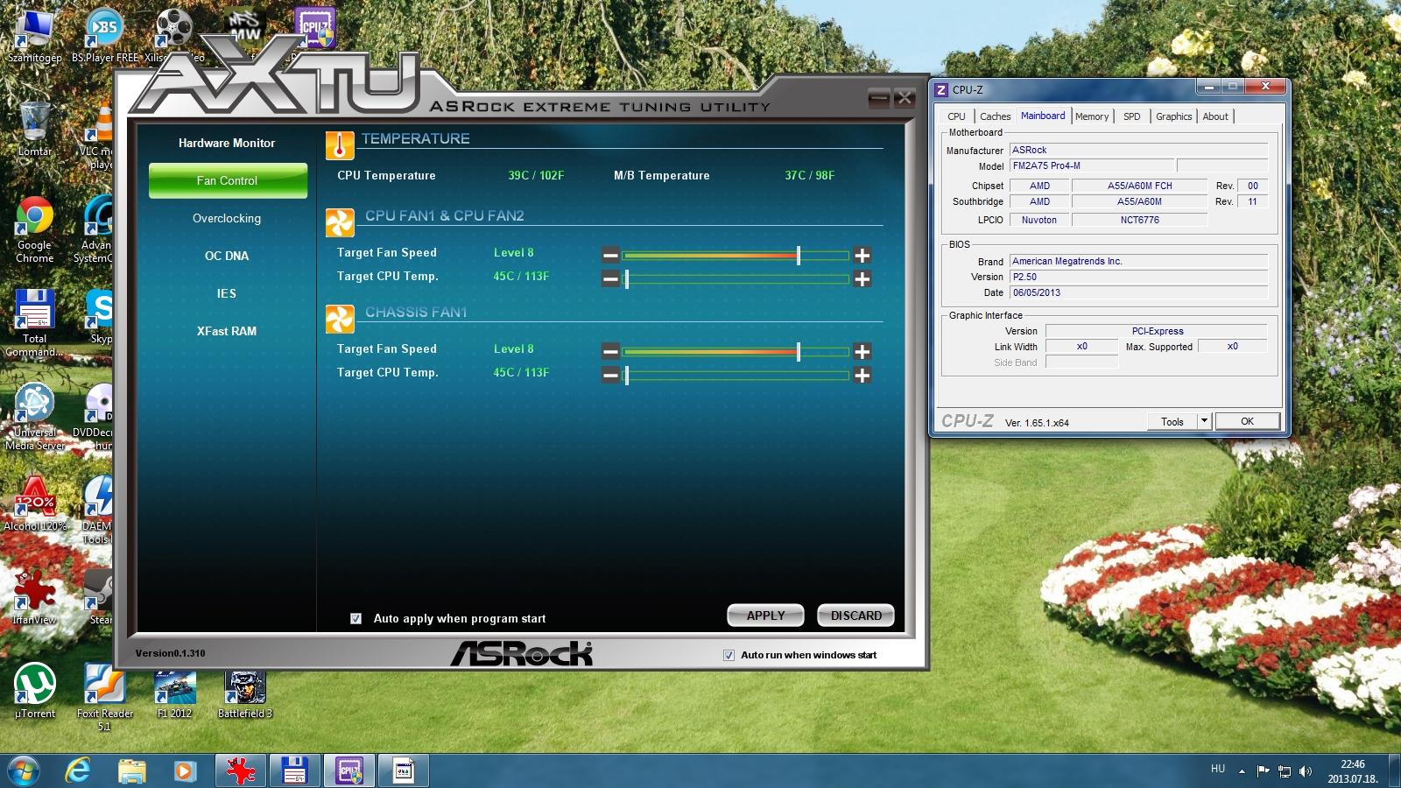The width and height of the screenshot is (1401, 788).
Task: Select Alcohol 120% desktop icon
Action: tap(35, 504)
